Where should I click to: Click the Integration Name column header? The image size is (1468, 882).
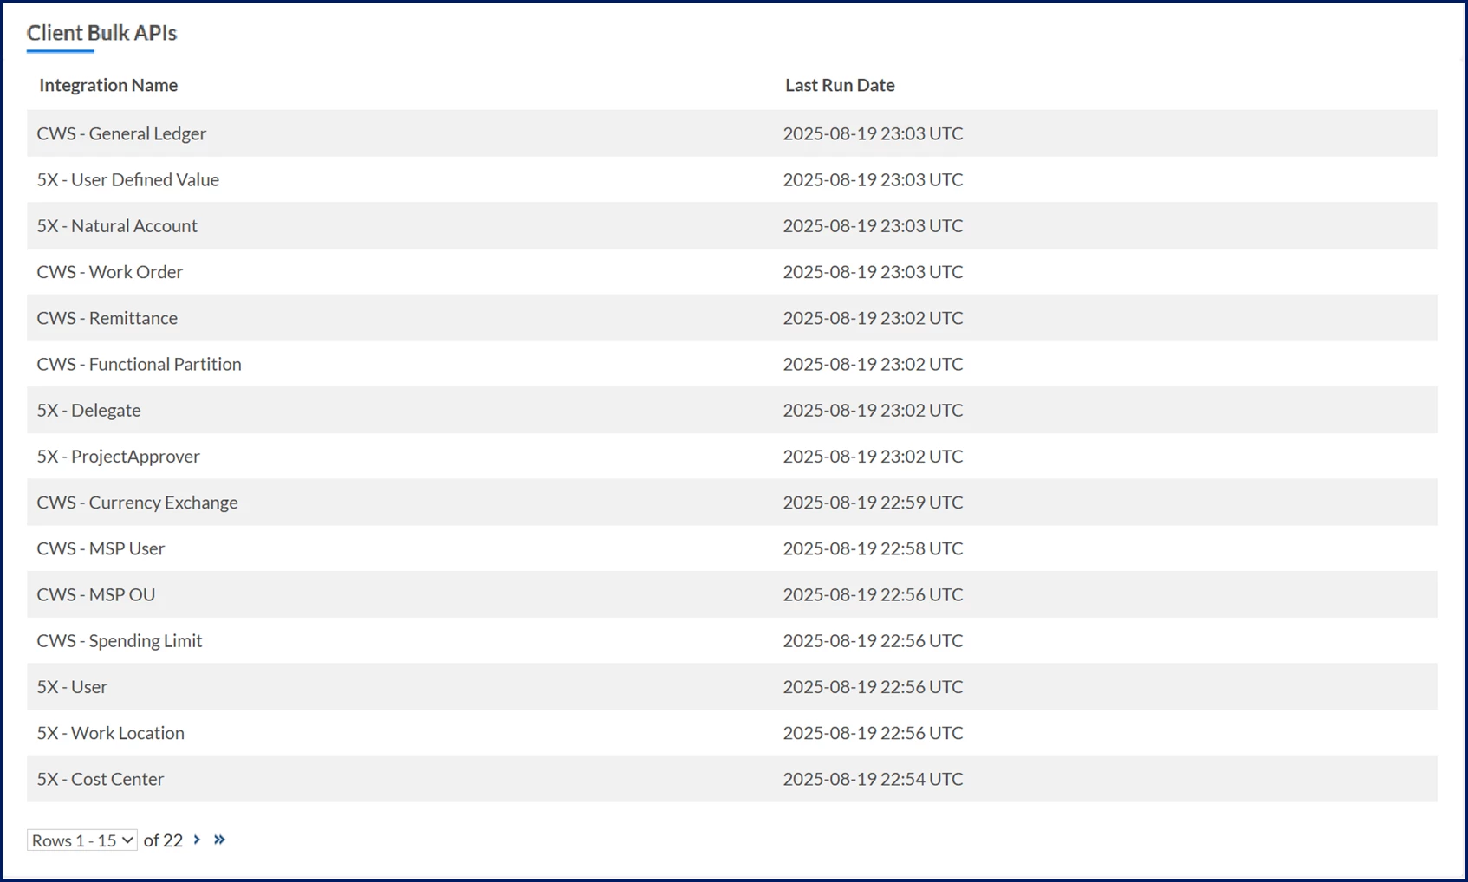(108, 85)
